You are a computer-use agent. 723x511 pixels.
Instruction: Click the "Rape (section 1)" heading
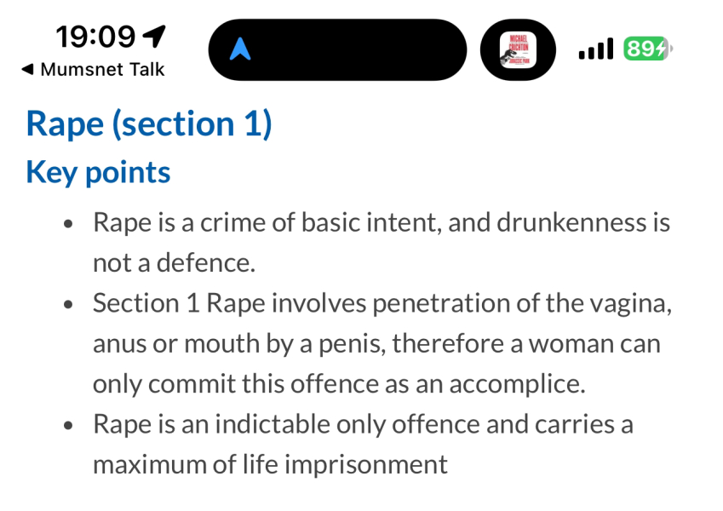click(x=149, y=123)
